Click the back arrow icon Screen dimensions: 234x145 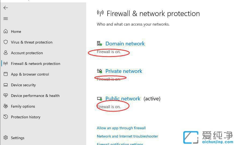pyautogui.click(x=6, y=8)
